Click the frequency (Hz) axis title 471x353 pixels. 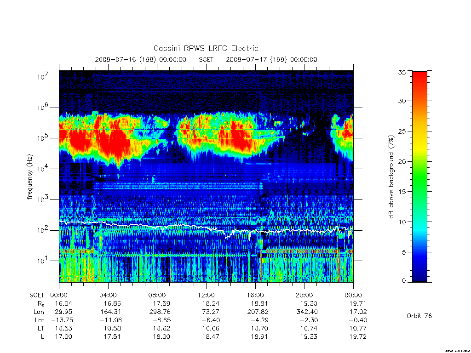pyautogui.click(x=30, y=177)
